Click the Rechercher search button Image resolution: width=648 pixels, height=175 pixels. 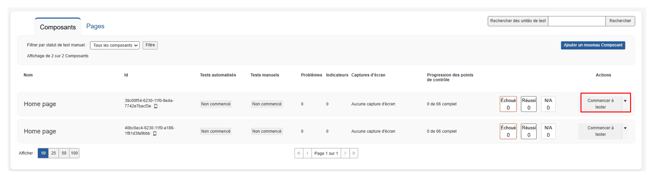pyautogui.click(x=620, y=21)
